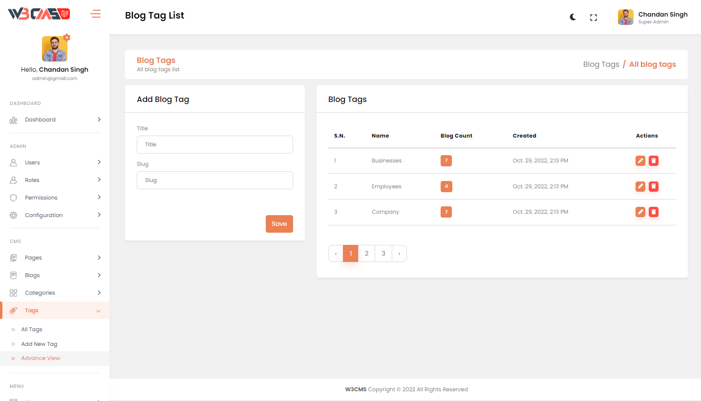Open All Tags from the Tags submenu
Viewport: 701px width, 401px height.
tap(32, 329)
